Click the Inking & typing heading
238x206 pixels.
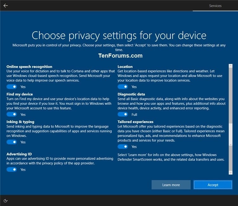click(20, 122)
